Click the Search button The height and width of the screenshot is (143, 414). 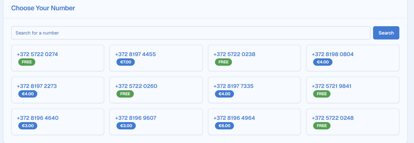pyautogui.click(x=386, y=33)
